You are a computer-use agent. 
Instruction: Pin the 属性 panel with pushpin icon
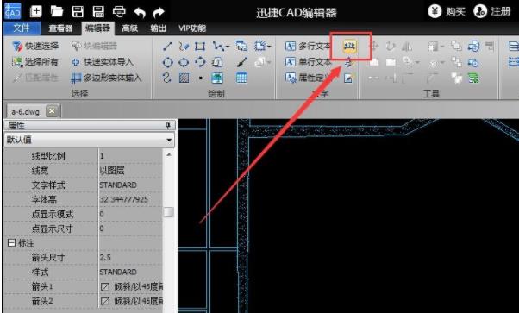pos(168,126)
